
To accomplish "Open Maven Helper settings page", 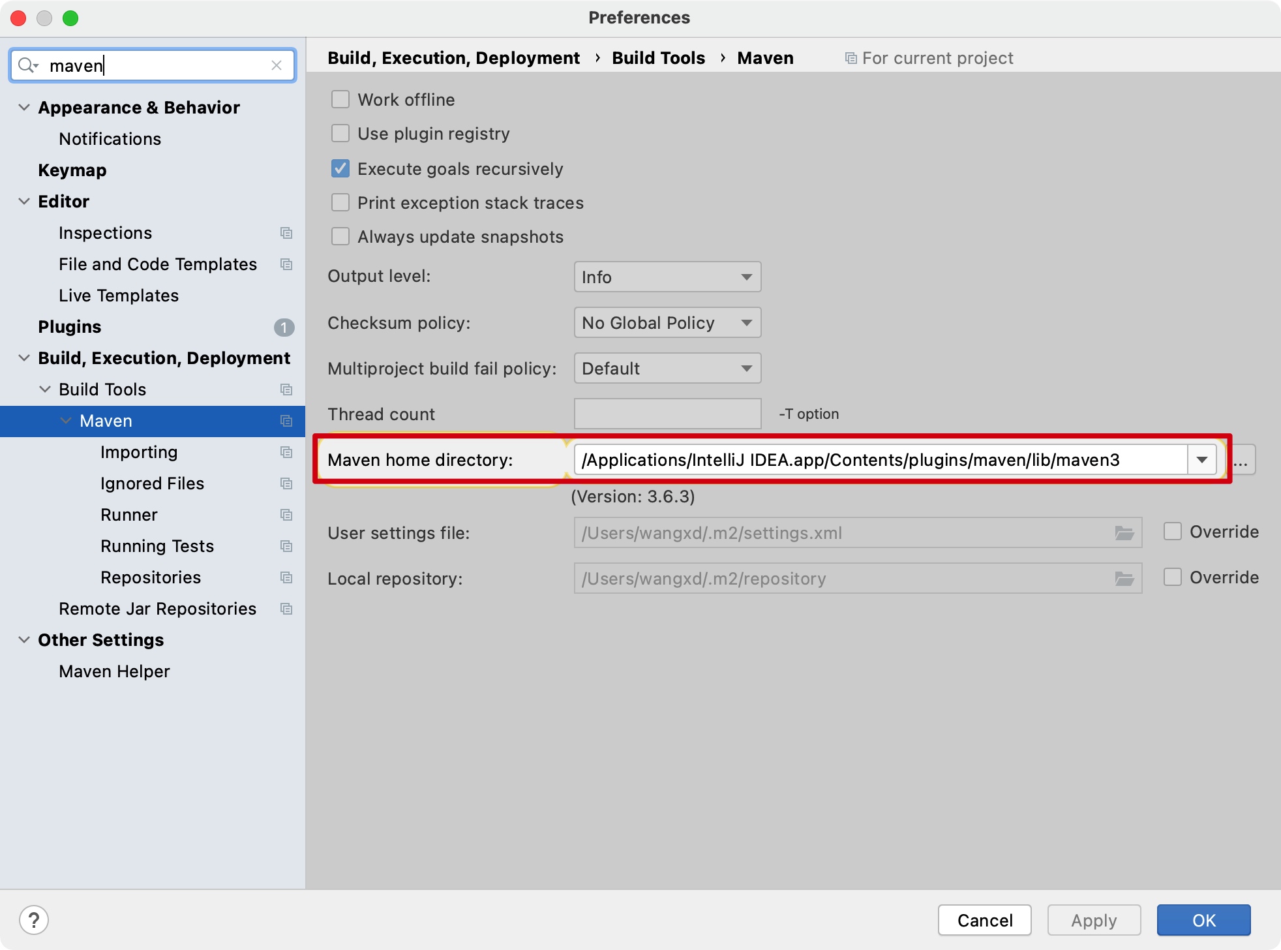I will pyautogui.click(x=114, y=671).
